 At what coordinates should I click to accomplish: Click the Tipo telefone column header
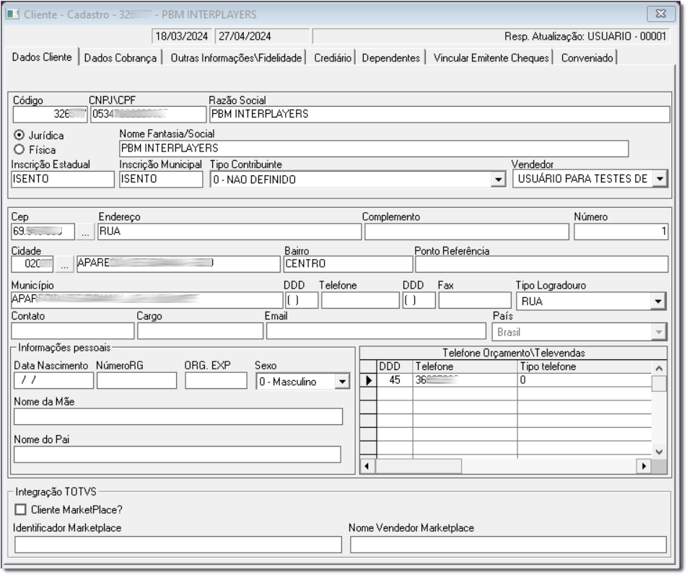[585, 366]
